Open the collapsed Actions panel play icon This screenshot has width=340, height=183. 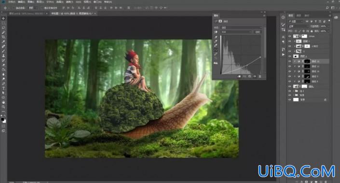(x=283, y=55)
